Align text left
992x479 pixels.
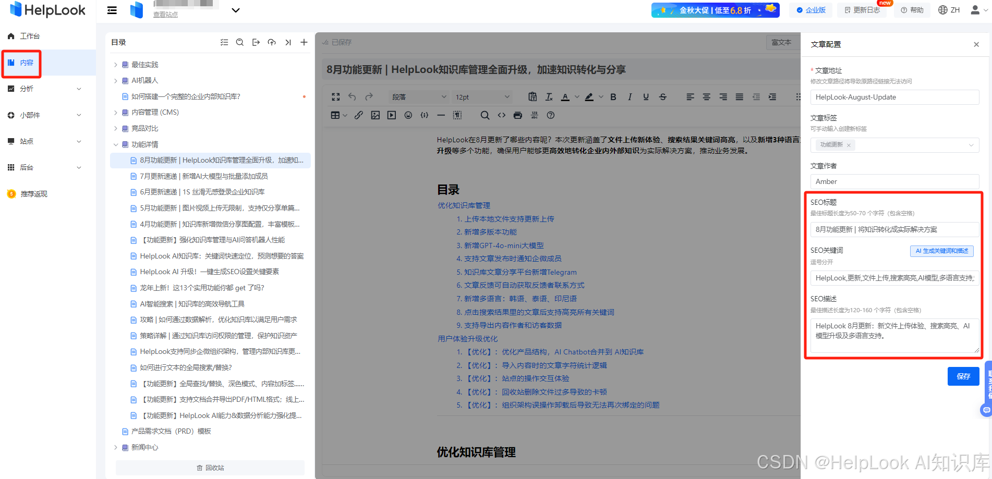pyautogui.click(x=690, y=97)
